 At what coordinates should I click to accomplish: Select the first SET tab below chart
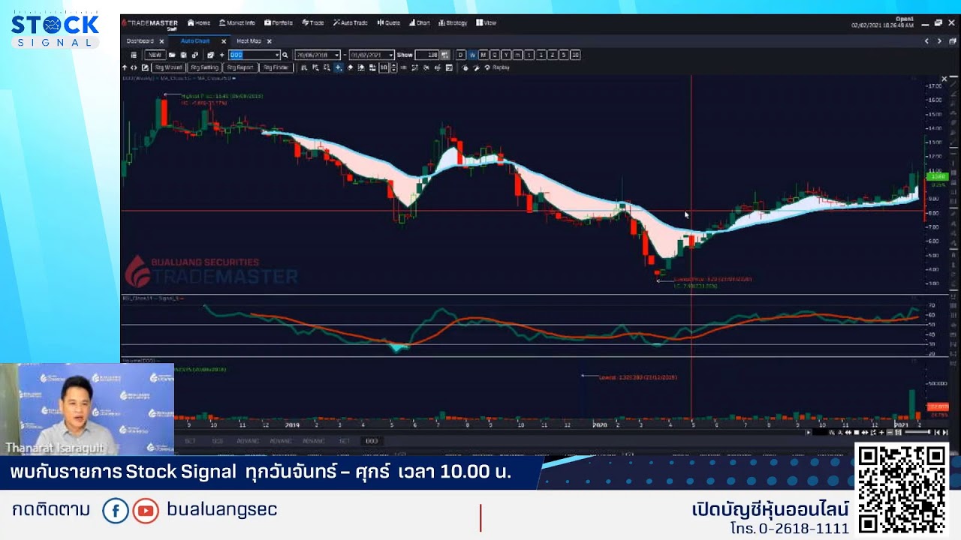190,441
